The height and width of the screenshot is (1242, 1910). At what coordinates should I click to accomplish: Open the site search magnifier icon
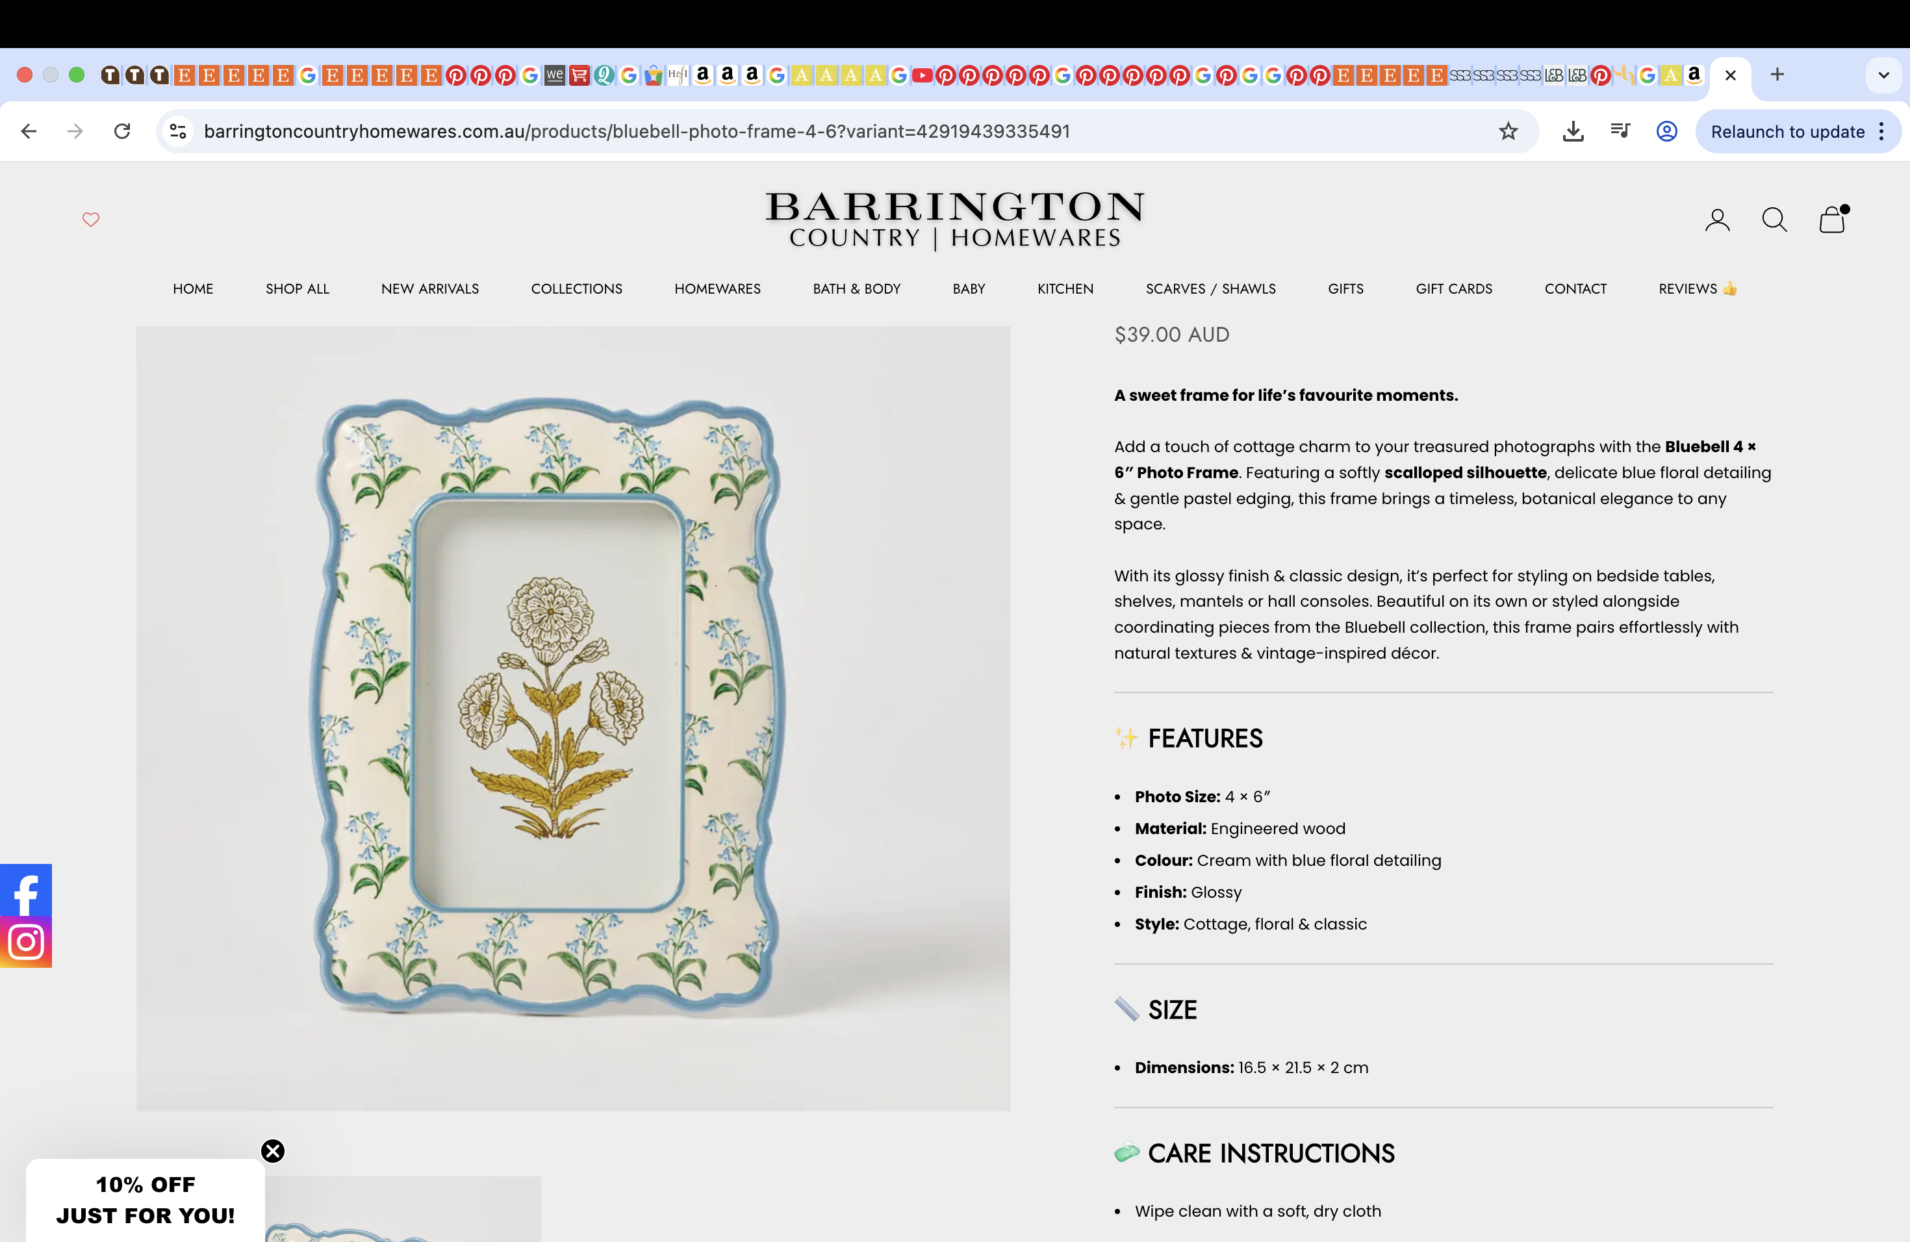1774,219
